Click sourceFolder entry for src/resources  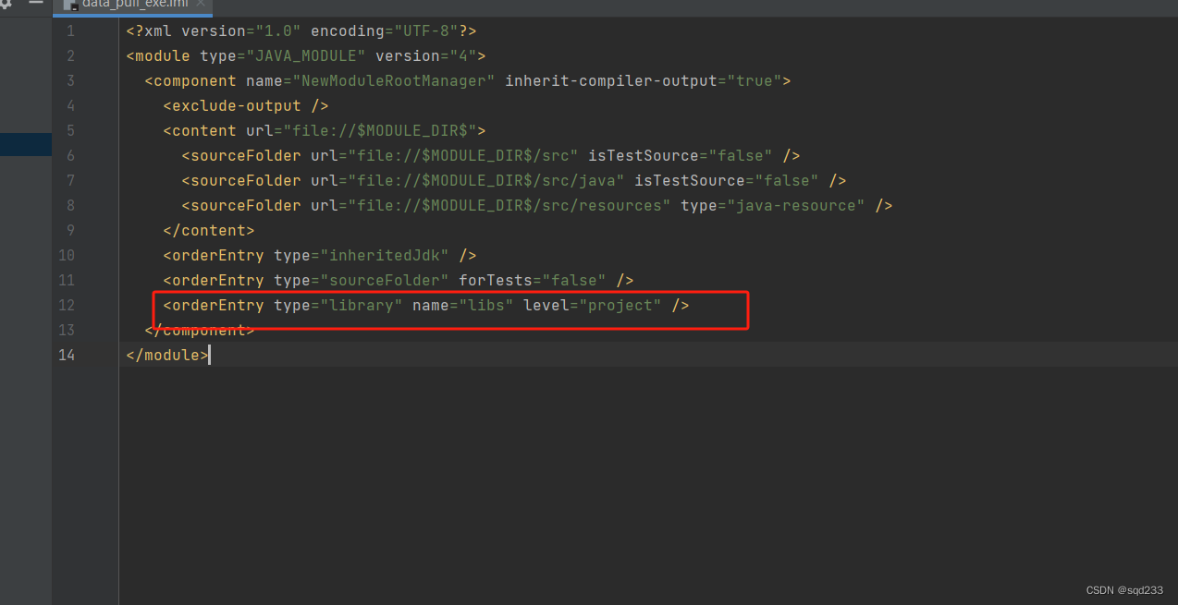point(536,205)
